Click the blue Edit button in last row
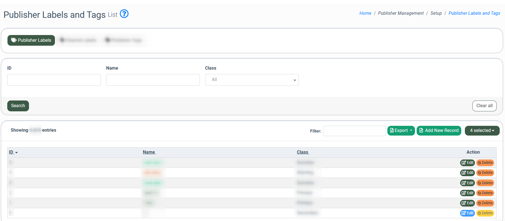Viewport: 505px width, 221px height. (467, 213)
